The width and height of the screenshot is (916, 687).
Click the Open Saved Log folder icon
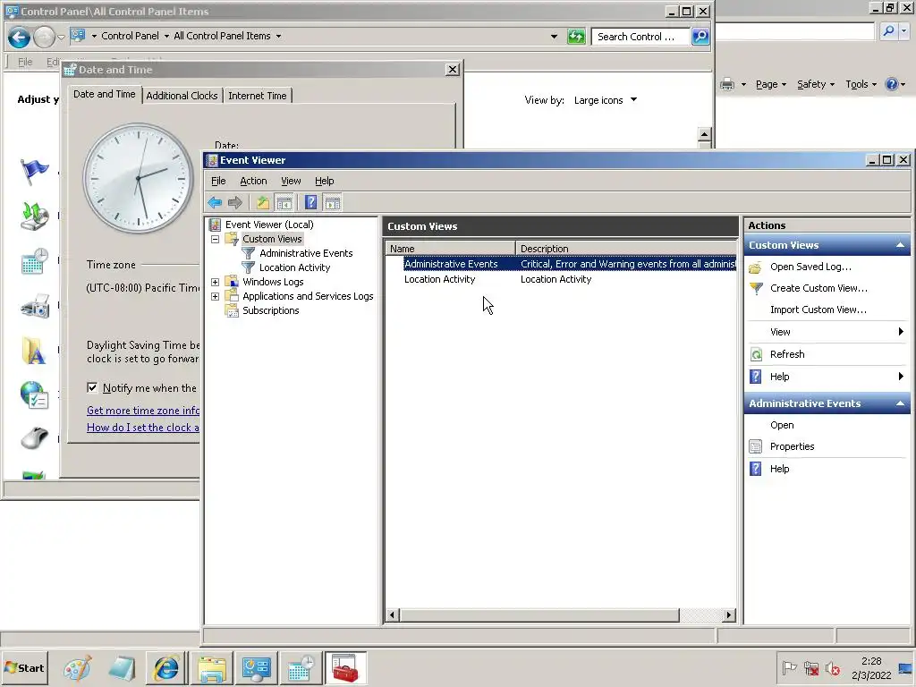coord(755,267)
